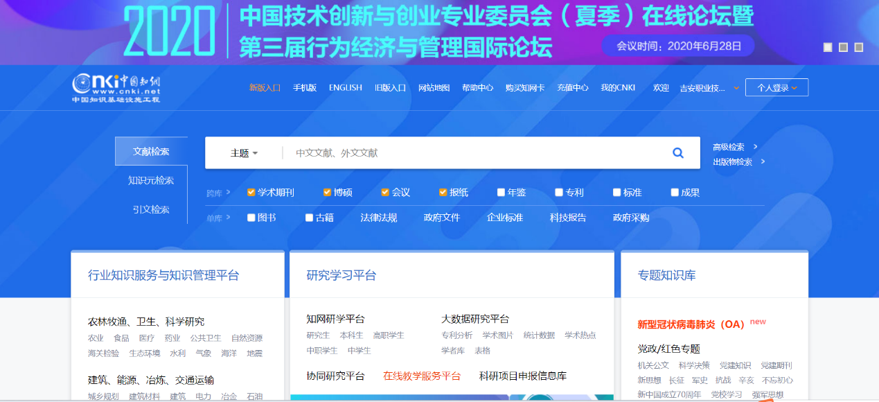The height and width of the screenshot is (402, 879).
Task: Click the 2020 forum banner image
Action: coord(439,32)
